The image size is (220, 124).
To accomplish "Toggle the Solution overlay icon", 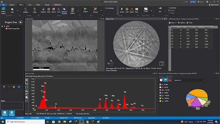I will click(x=26, y=9).
